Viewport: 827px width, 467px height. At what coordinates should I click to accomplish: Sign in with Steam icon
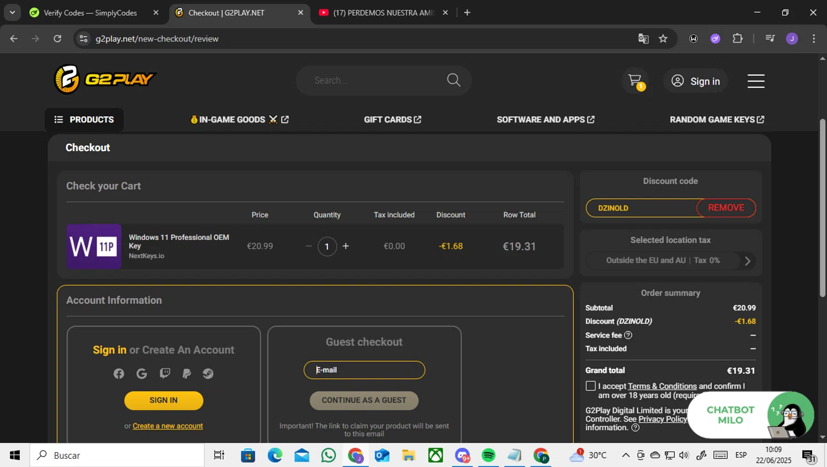[x=208, y=374]
